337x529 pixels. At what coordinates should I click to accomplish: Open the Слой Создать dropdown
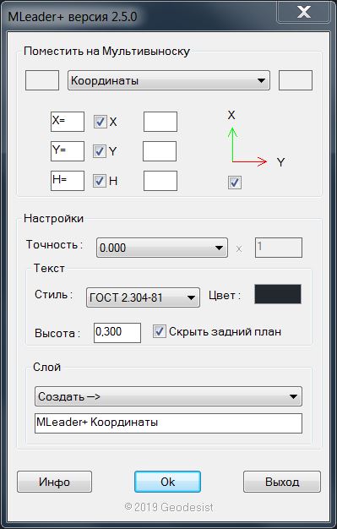click(x=168, y=396)
